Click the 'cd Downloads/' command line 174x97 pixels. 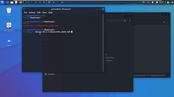point(34,18)
